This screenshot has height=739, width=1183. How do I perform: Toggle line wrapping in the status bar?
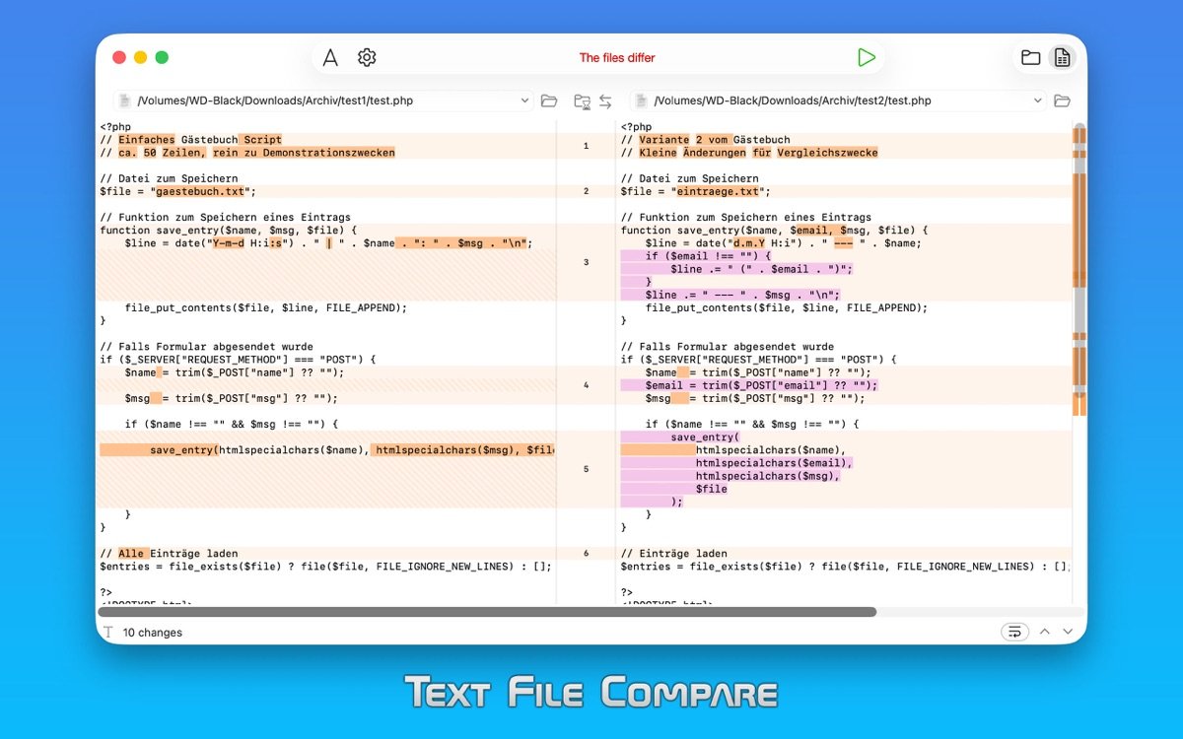pyautogui.click(x=1013, y=632)
